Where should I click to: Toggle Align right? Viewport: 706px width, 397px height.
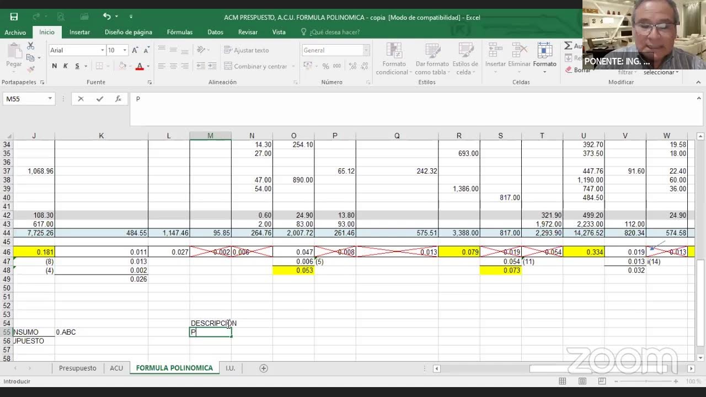click(x=185, y=66)
